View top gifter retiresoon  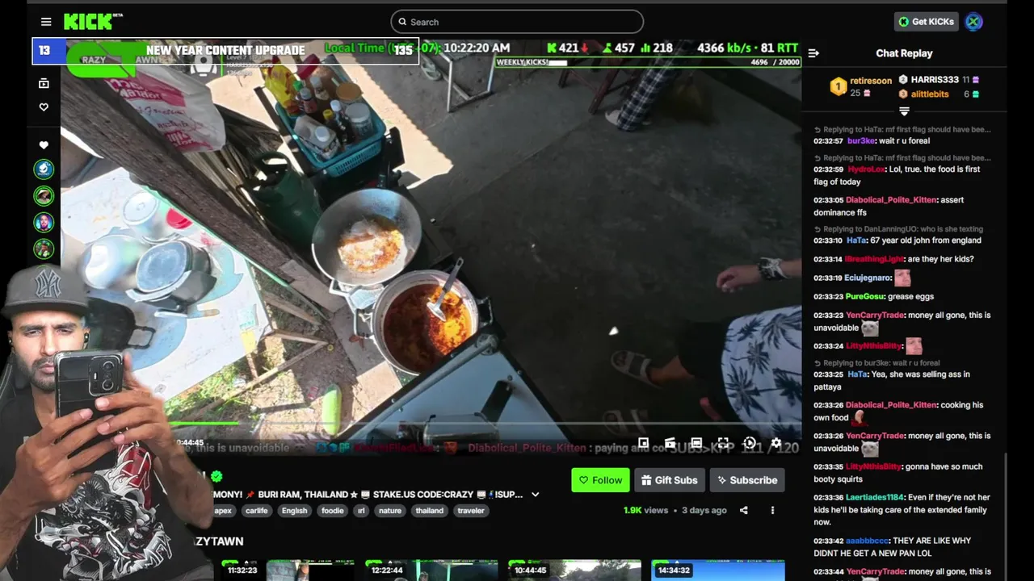(x=861, y=86)
